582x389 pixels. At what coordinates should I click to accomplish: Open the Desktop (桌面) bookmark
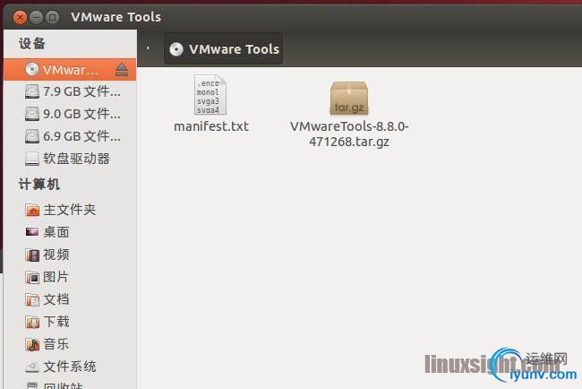click(x=70, y=232)
